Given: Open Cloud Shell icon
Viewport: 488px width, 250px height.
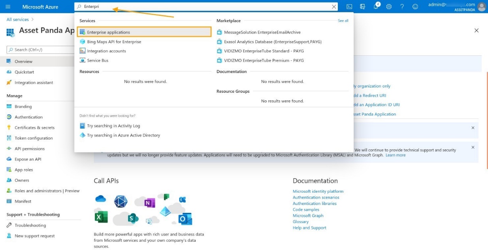Looking at the screenshot, I should coord(349,7).
